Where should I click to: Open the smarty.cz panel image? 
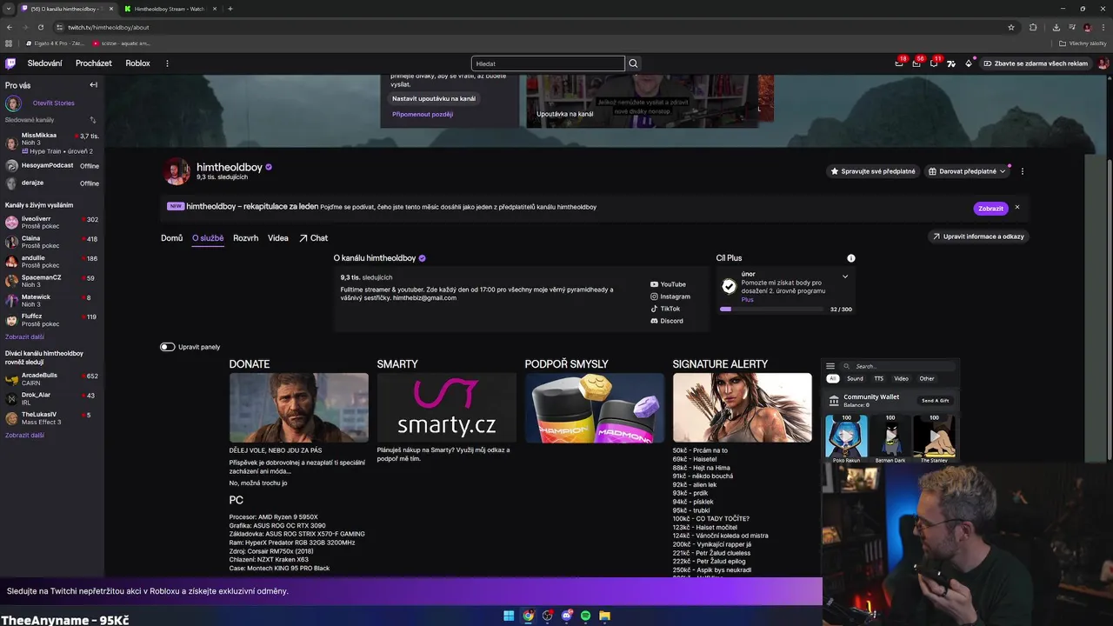coord(447,408)
